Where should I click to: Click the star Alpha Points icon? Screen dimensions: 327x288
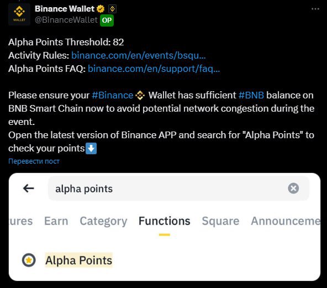coord(29,260)
